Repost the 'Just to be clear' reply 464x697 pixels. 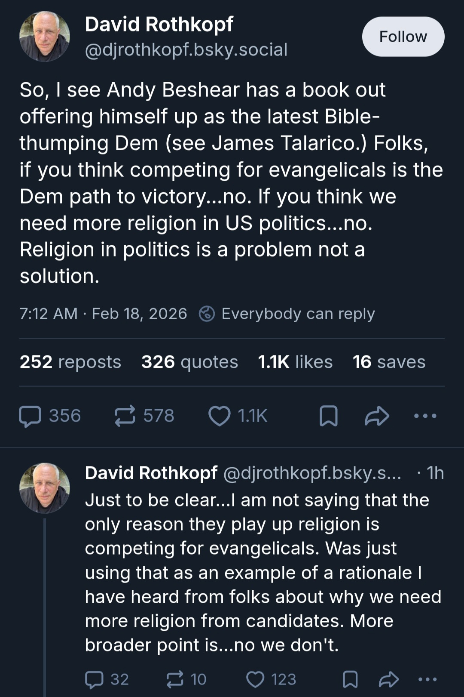[x=175, y=679]
